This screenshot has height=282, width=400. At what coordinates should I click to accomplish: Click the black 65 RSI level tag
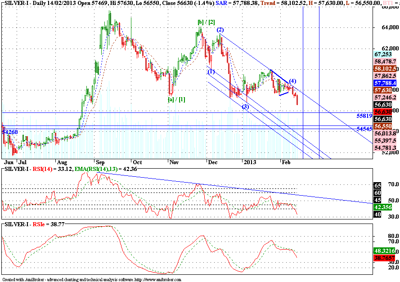click(x=378, y=185)
